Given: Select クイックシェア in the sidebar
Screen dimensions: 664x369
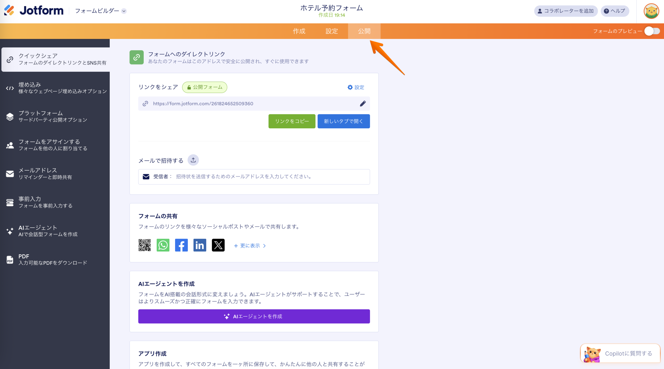Looking at the screenshot, I should click(56, 59).
